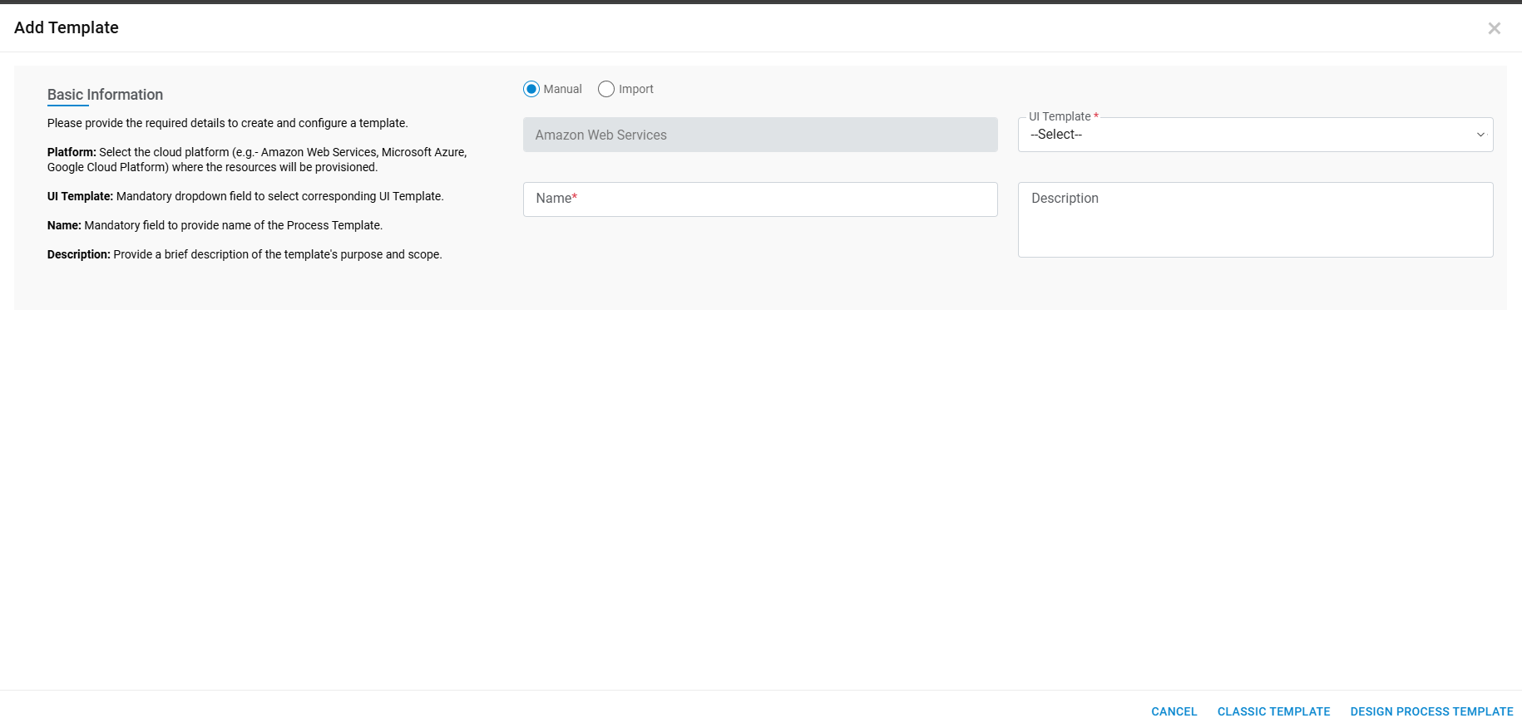This screenshot has height=728, width=1522.
Task: Click the disabled Amazon Web Services field
Action: [759, 135]
